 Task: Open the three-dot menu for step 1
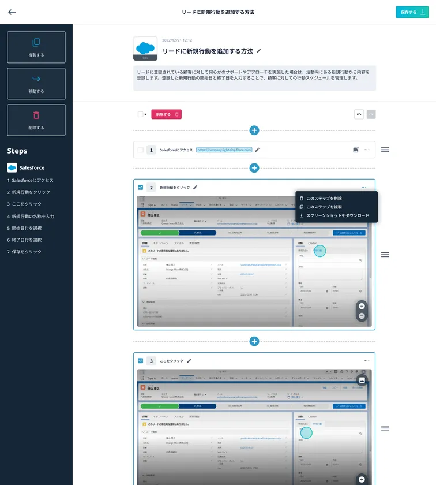click(x=367, y=150)
